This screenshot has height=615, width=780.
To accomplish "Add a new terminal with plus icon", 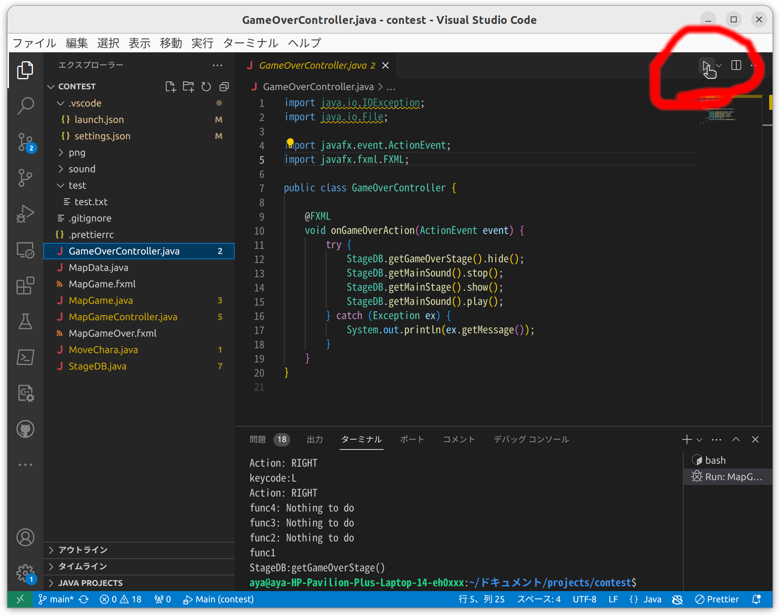I will 687,439.
